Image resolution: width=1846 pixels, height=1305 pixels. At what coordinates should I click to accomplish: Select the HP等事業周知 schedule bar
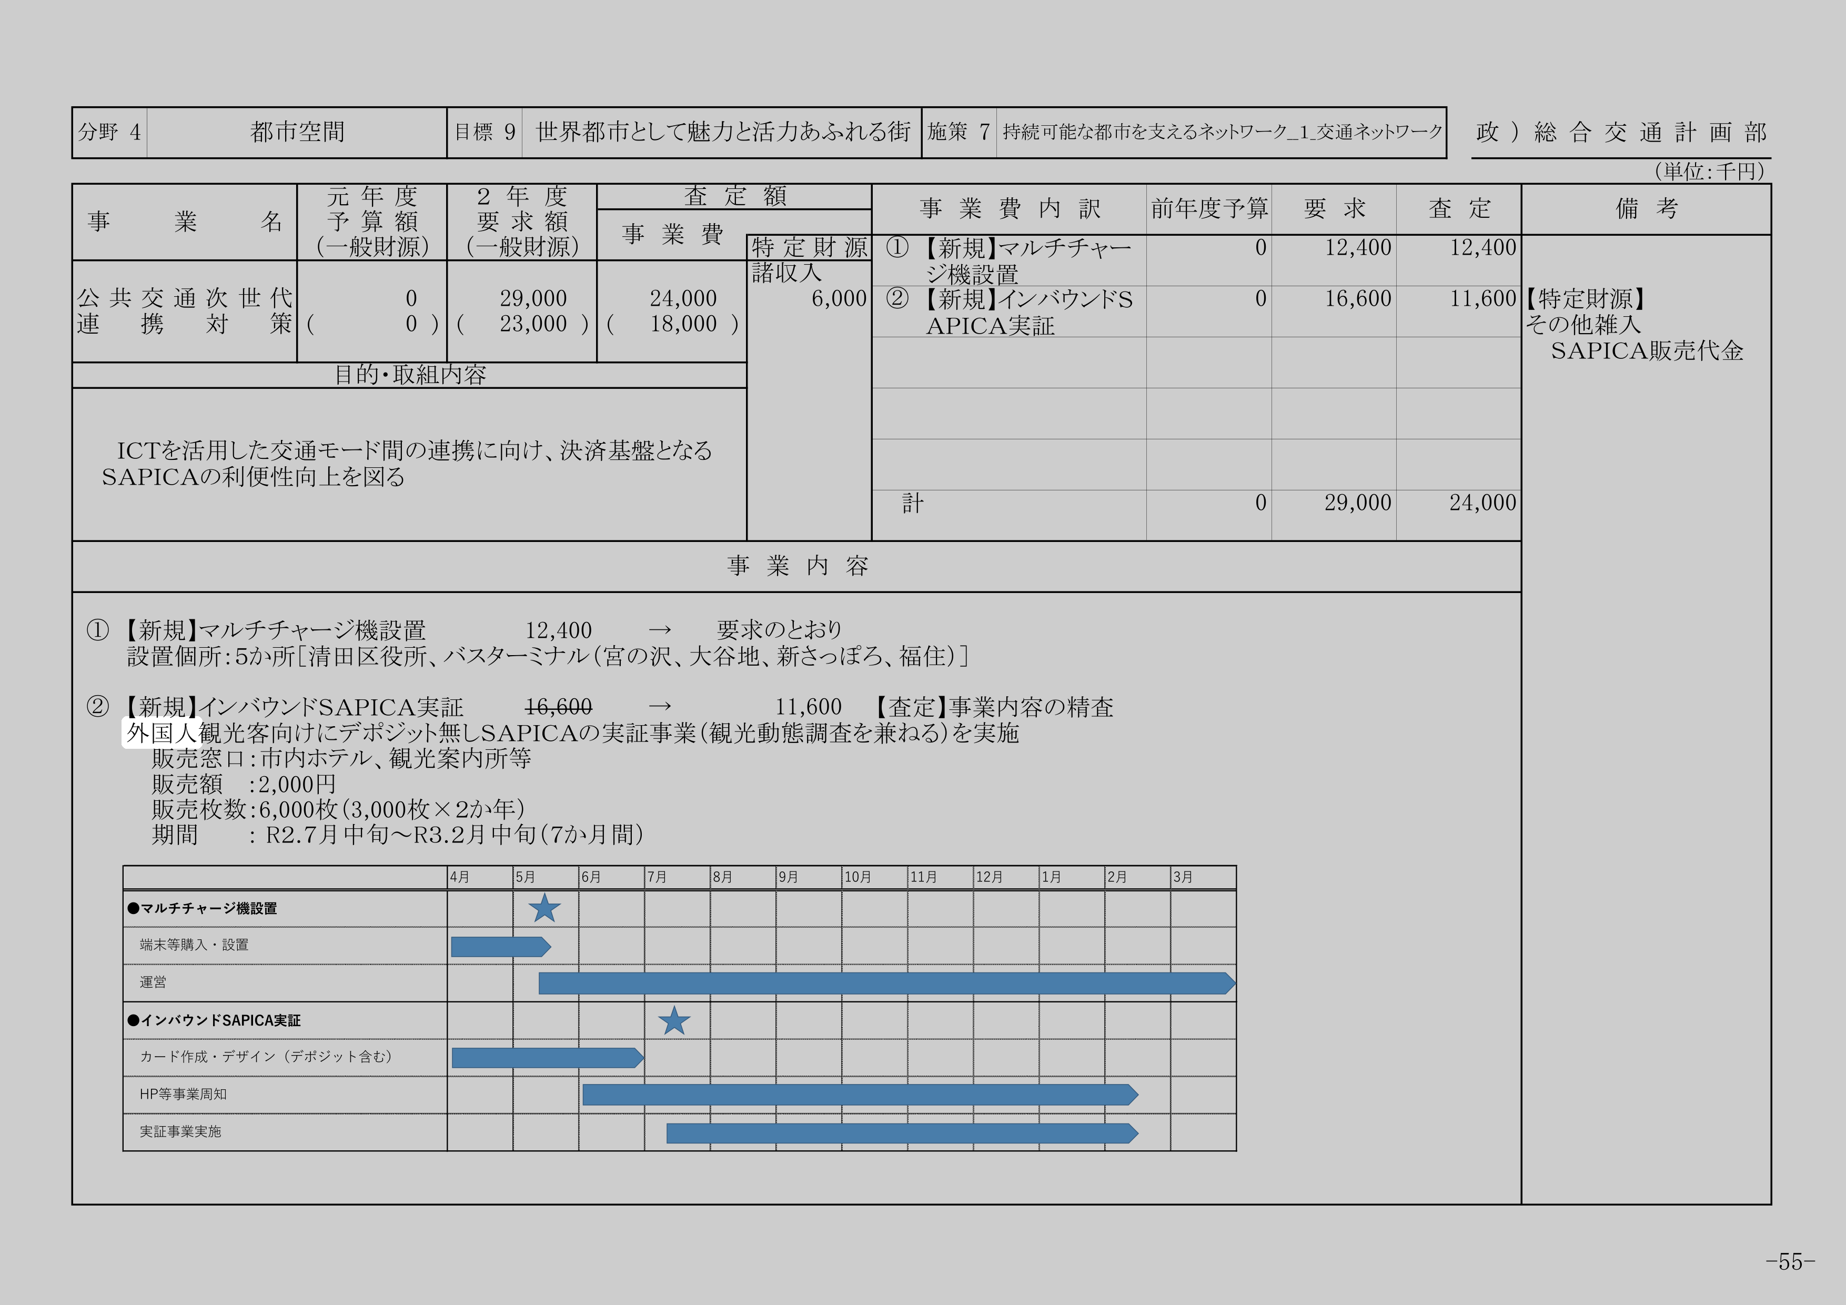860,1095
